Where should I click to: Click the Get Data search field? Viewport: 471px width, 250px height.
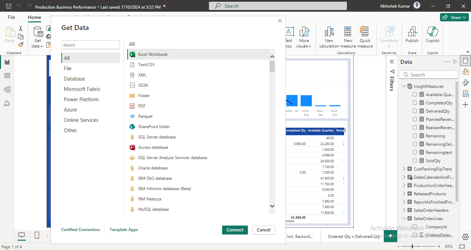pyautogui.click(x=91, y=45)
